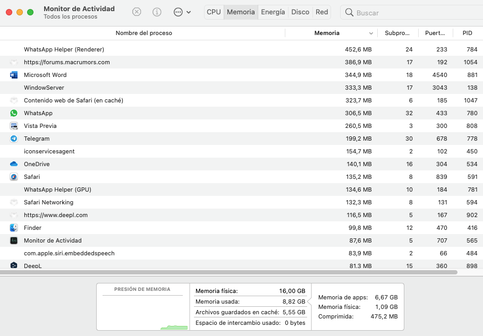Switch to the Energía tab
This screenshot has height=336, width=483.
click(x=273, y=12)
